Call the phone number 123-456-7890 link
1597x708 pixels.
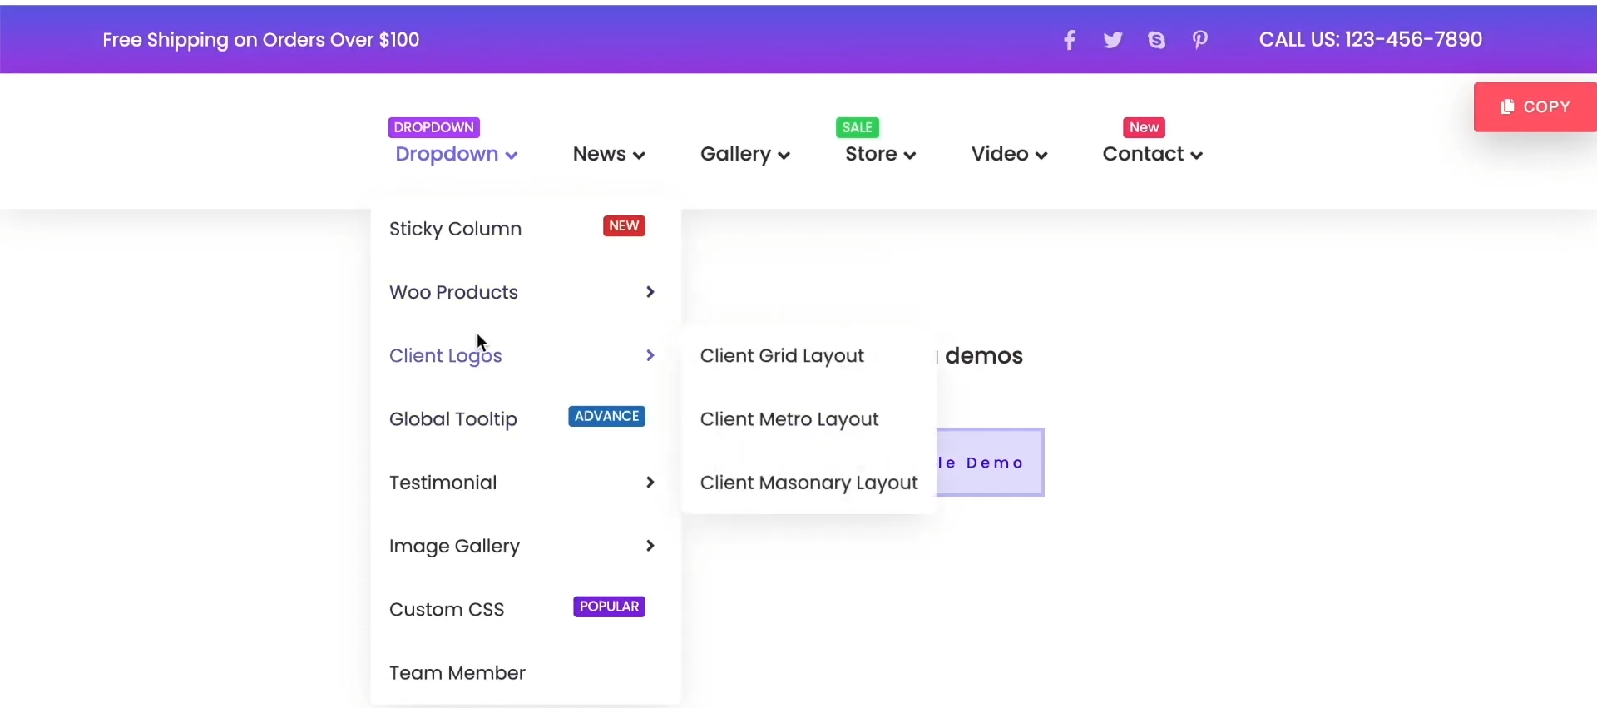point(1370,40)
